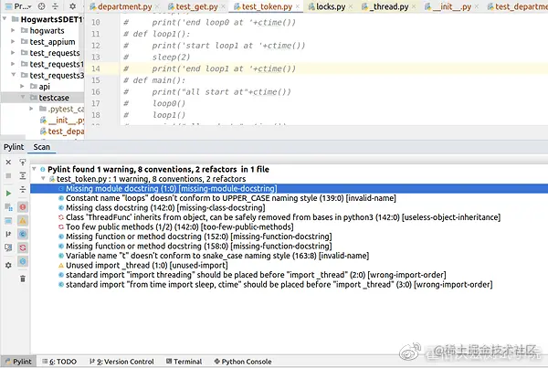
Task: Open Pylint settings gear icon
Action: [x=8, y=265]
